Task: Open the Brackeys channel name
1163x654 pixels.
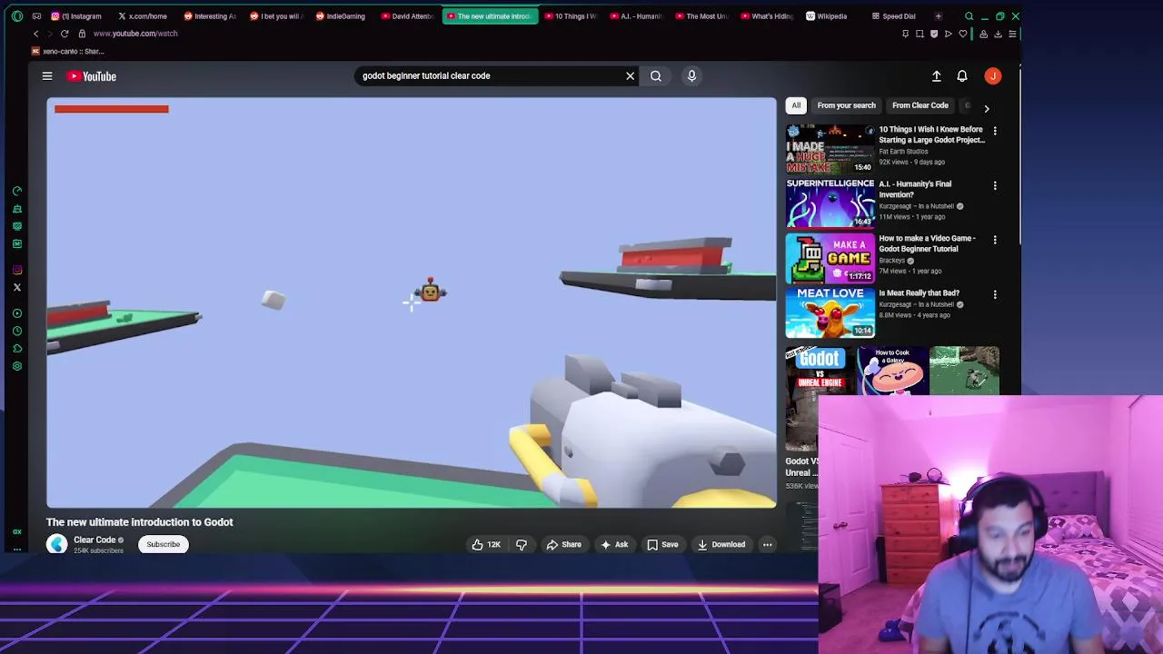Action: pyautogui.click(x=892, y=261)
